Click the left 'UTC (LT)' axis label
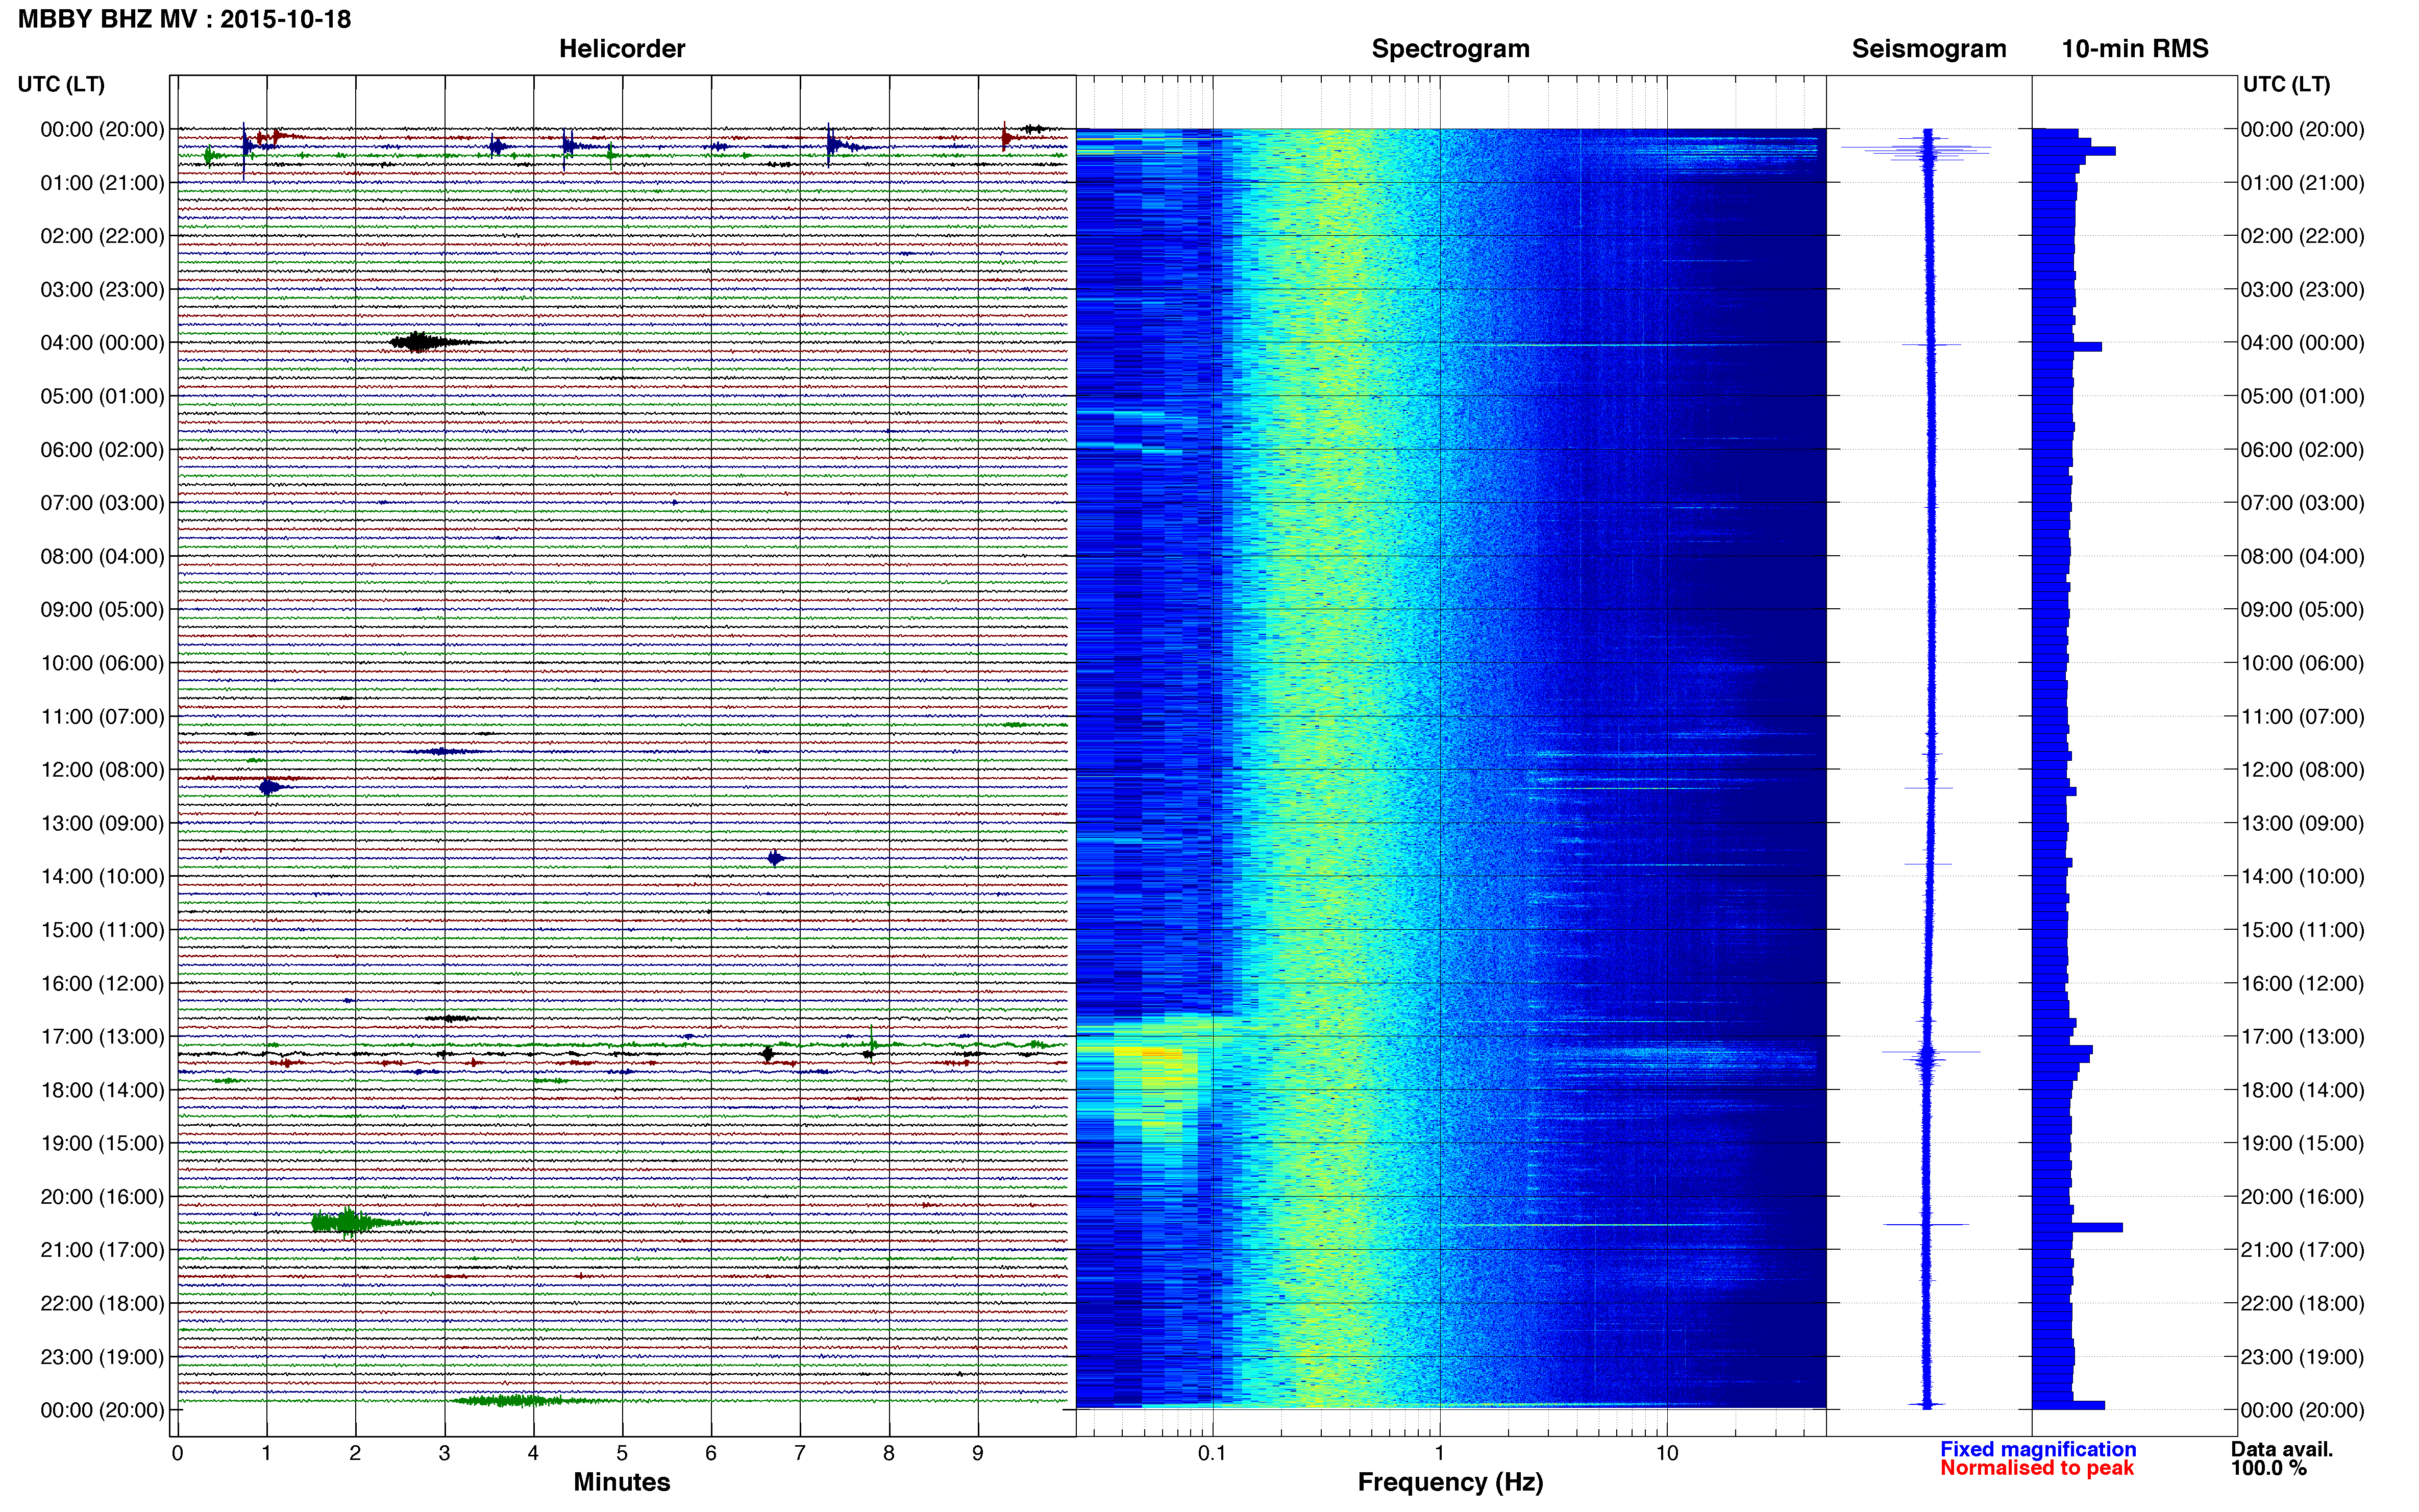Image resolution: width=2419 pixels, height=1512 pixels. [x=61, y=85]
